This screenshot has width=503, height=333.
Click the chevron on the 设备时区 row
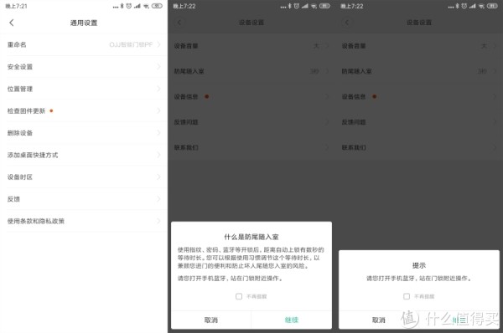coord(158,177)
